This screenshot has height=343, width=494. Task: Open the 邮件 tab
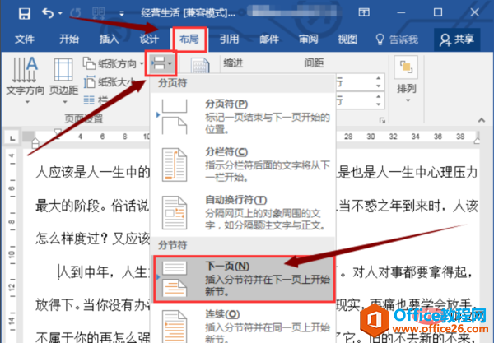tap(269, 39)
